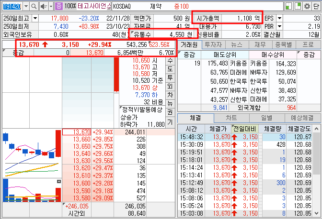Click the purple 증 margin badge icon
The height and width of the screenshot is (219, 322).
click(x=59, y=6)
